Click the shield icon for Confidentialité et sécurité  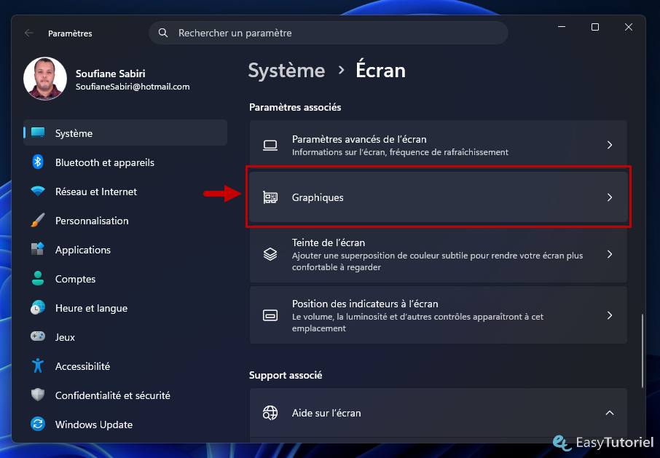(x=38, y=395)
